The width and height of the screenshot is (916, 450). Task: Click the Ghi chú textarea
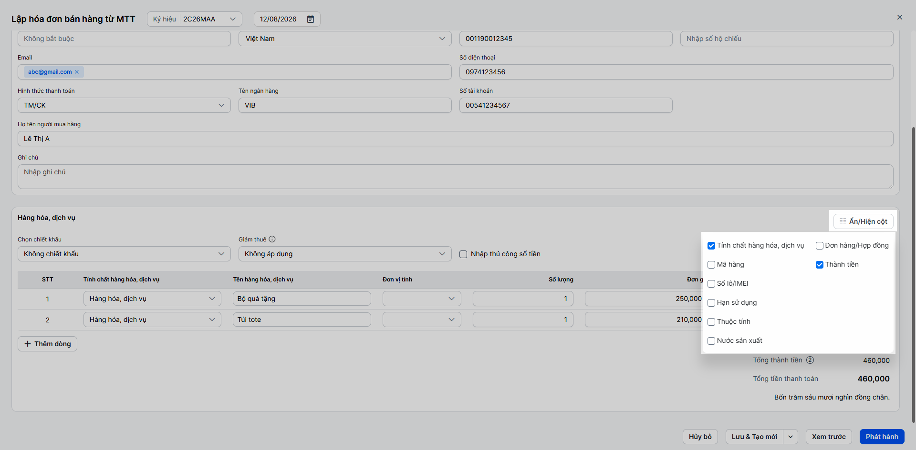tap(456, 177)
